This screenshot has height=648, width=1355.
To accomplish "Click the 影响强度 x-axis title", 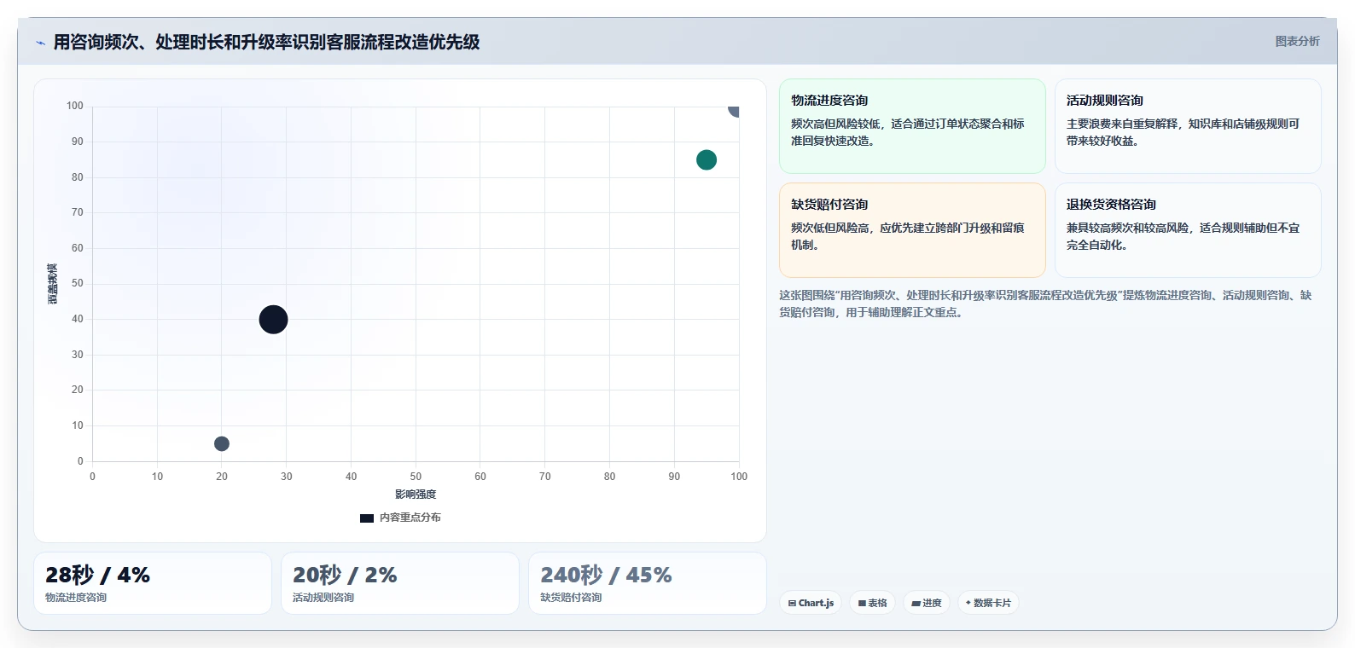I will pyautogui.click(x=416, y=495).
